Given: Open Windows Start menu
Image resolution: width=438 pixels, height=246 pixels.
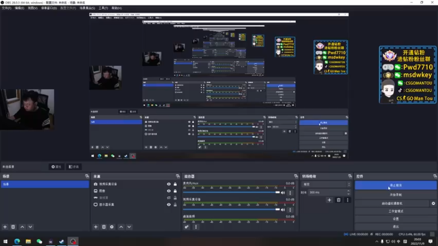Looking at the screenshot, I should coord(5,241).
